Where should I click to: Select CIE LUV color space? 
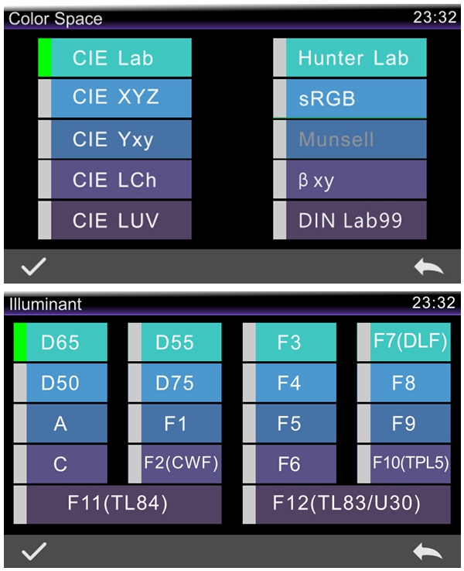tap(115, 221)
